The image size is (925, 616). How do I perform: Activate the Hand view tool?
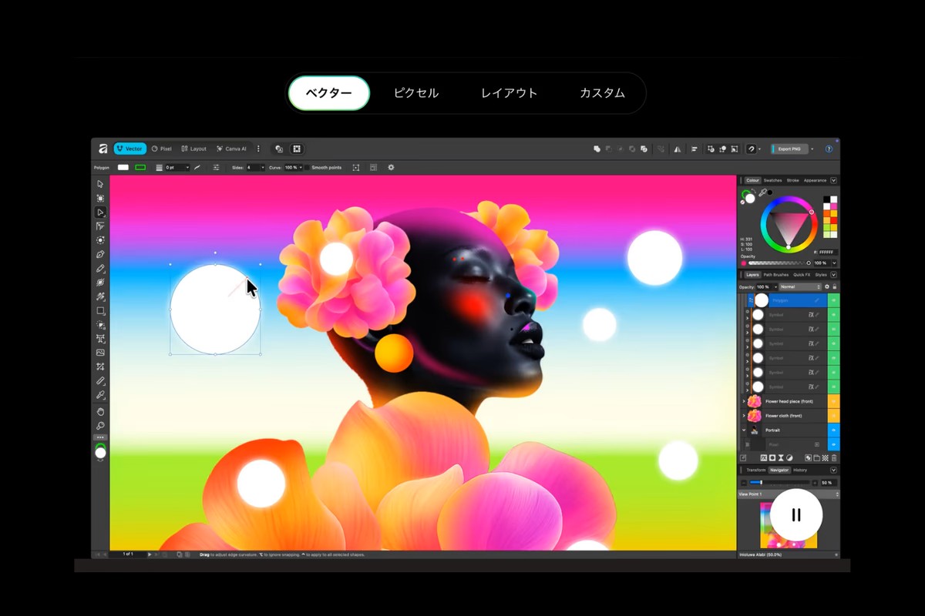coord(100,412)
